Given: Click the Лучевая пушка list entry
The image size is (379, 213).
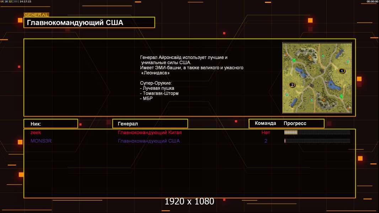Looking at the screenshot, I should pos(157,88).
